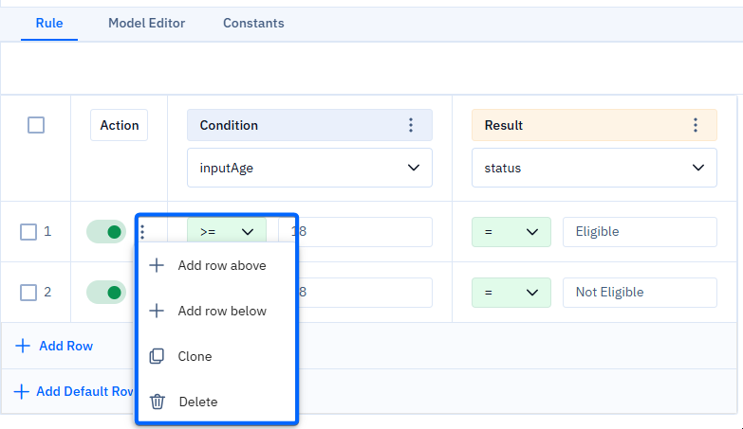Open the >= operator dropdown in row 1
Viewport: 743px width, 429px height.
[227, 232]
